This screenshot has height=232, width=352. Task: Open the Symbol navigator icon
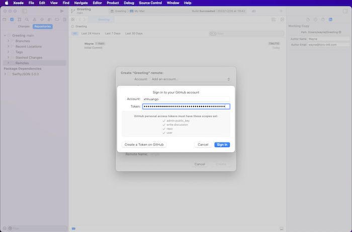(x=20, y=20)
